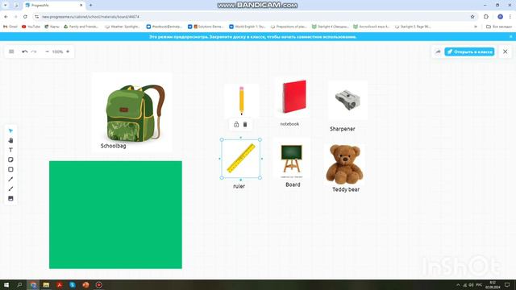Click the 'Teddy bear' text label
The image size is (516, 290).
(346, 189)
